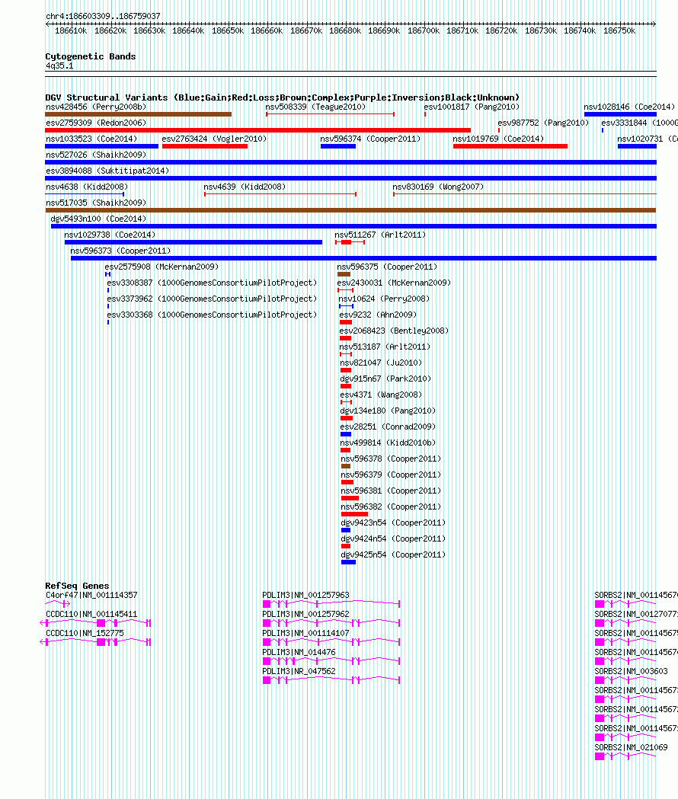
Task: Open variant nsv4639 (Kidd2008)
Action: coord(245,187)
